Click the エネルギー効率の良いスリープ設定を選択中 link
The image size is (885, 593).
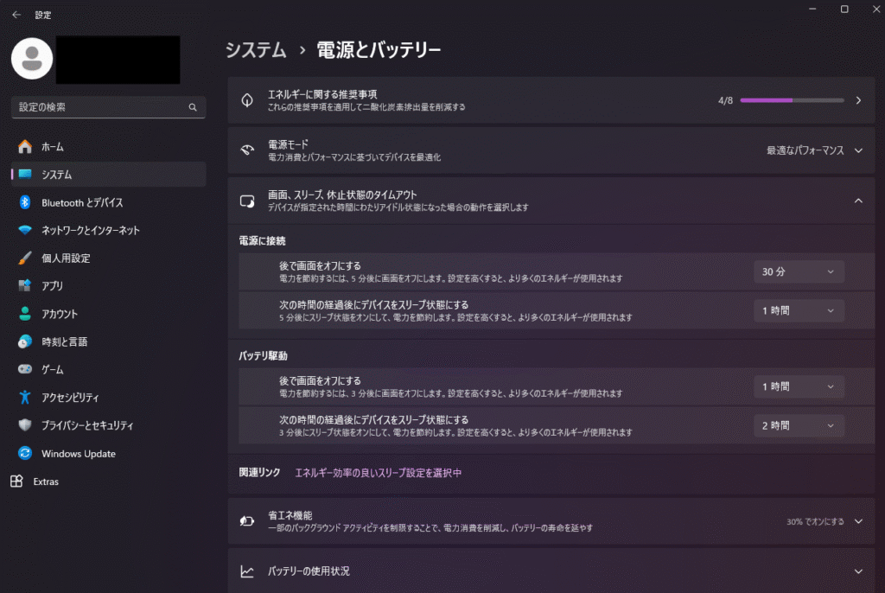pos(379,473)
